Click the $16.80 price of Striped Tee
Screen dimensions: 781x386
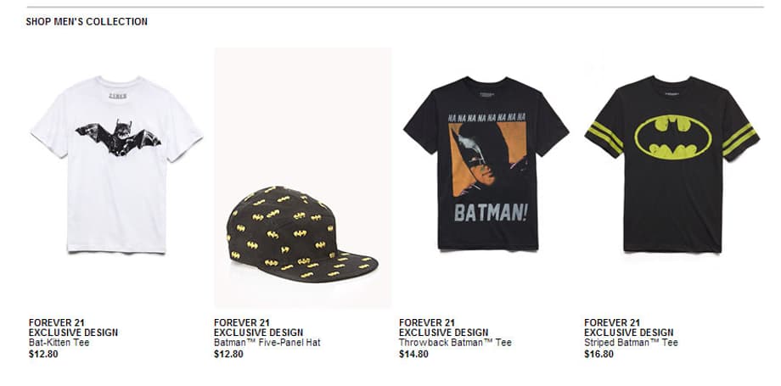(598, 354)
